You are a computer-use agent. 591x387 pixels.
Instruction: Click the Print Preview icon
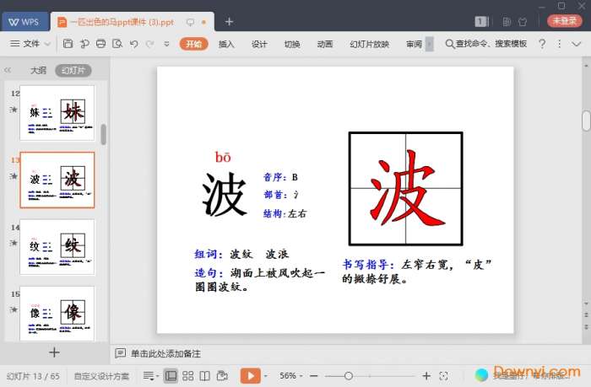(117, 44)
